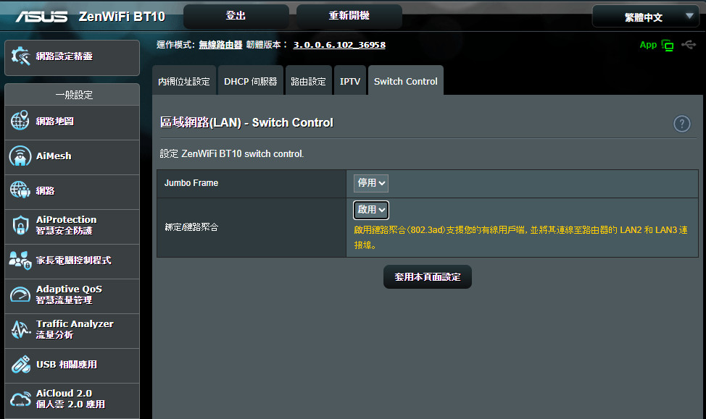Open Adaptive QoS 智慧流量管理 menu
The width and height of the screenshot is (706, 419).
(x=72, y=296)
